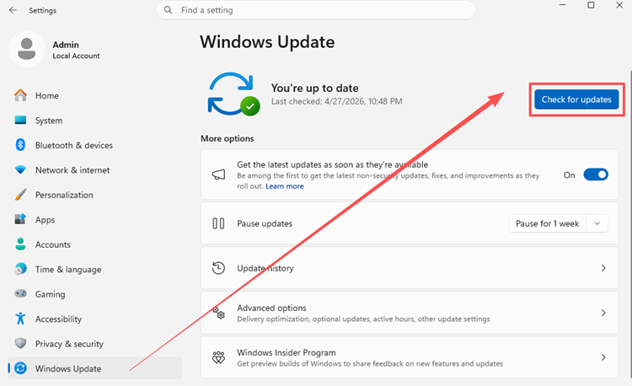The height and width of the screenshot is (386, 632).
Task: Click the Admin profile avatar
Action: pyautogui.click(x=27, y=49)
